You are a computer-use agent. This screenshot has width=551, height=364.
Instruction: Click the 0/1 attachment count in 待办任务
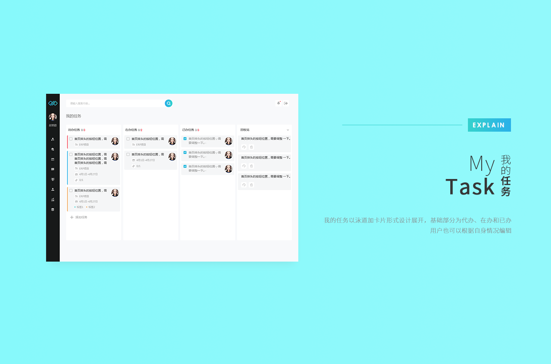(79, 180)
